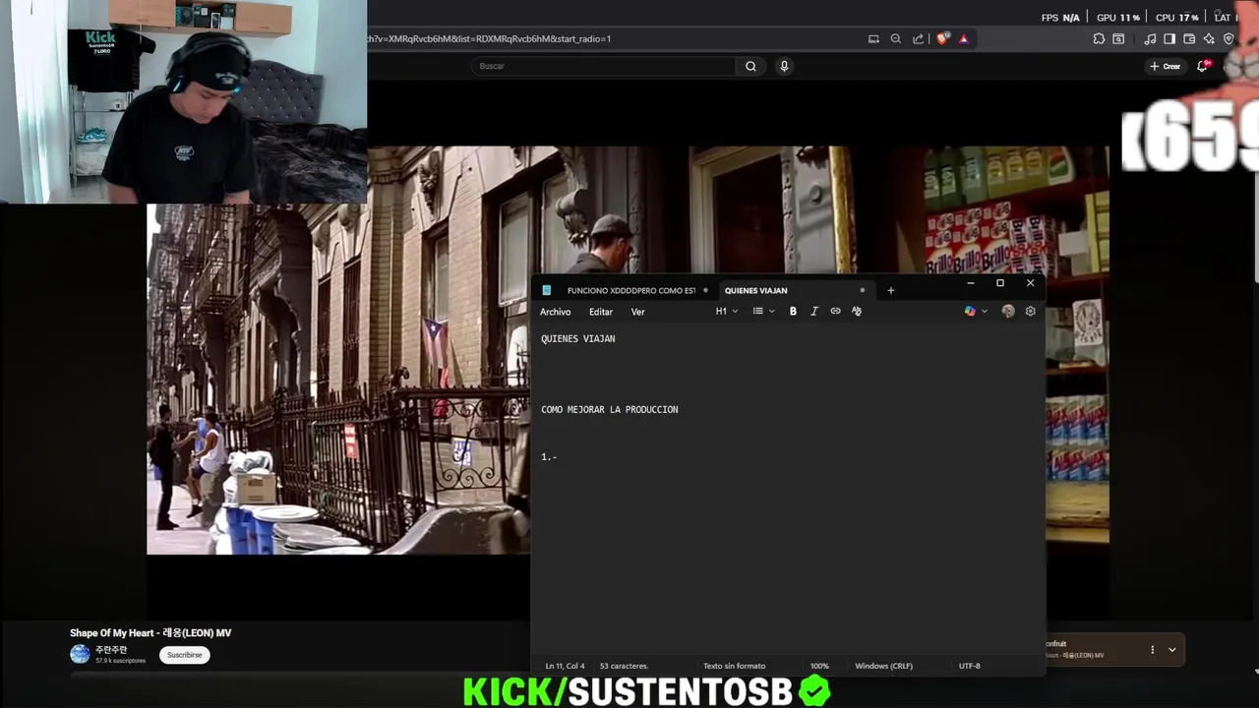Click the 53 caracteres count in status bar
Viewport: 1259px width, 708px height.
tap(624, 666)
